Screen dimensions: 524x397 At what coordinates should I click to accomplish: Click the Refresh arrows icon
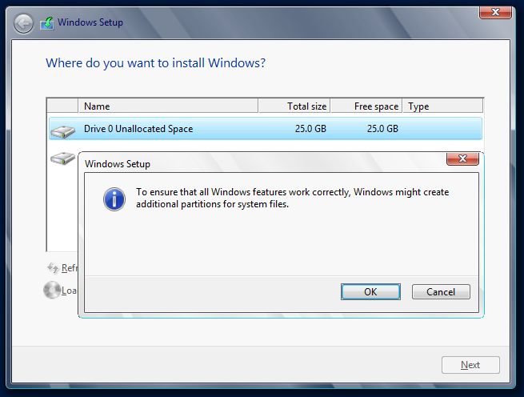click(53, 268)
